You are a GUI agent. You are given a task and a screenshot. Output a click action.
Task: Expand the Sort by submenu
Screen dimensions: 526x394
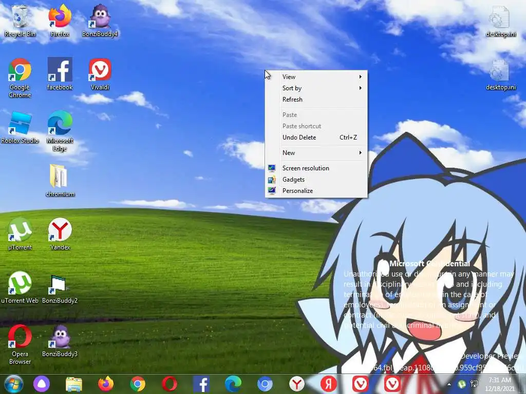click(x=316, y=88)
